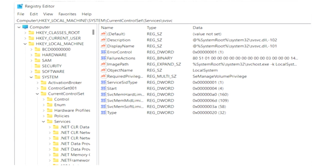Click the tree pane vertical scrollbar thumb
This screenshot has height=168, width=322.
coord(93,32)
